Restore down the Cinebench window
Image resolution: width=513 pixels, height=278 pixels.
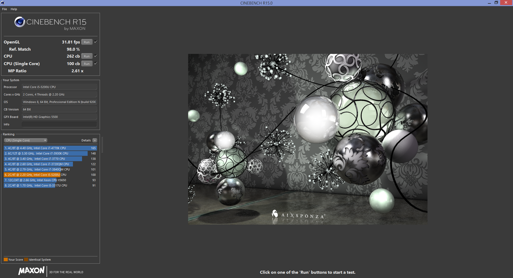click(496, 3)
